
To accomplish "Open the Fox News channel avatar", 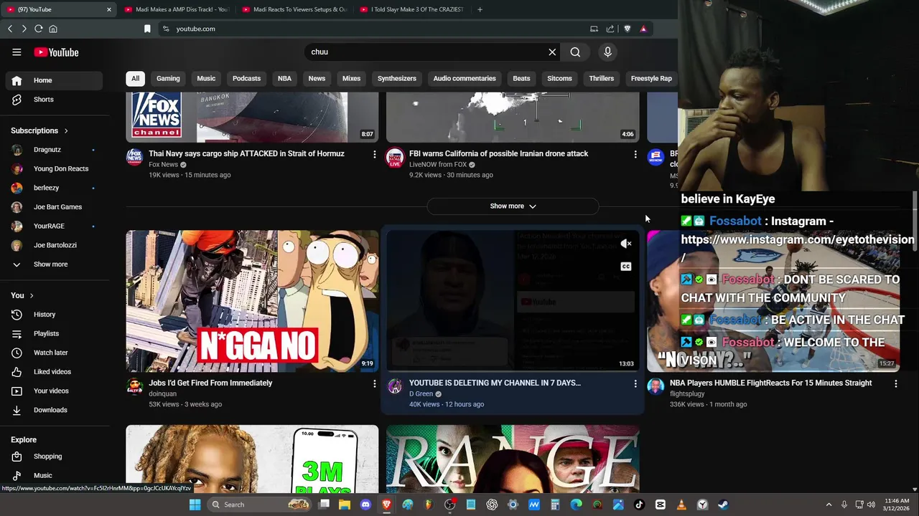I will [x=134, y=158].
